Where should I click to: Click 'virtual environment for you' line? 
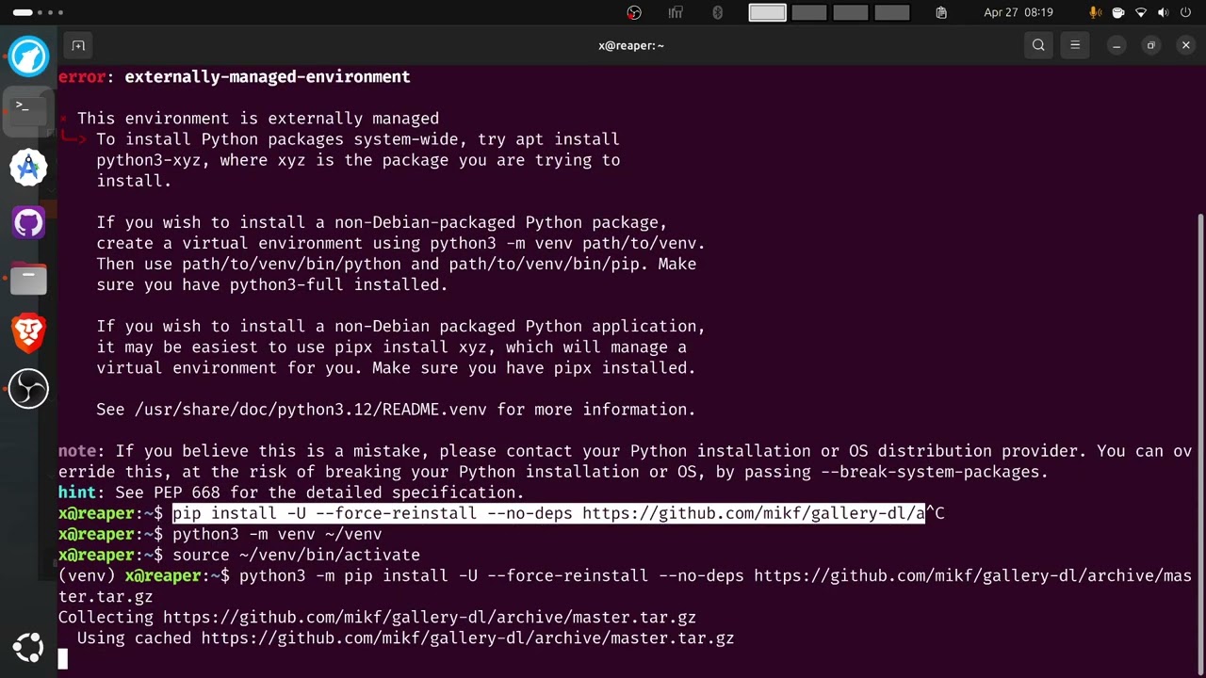tap(396, 367)
